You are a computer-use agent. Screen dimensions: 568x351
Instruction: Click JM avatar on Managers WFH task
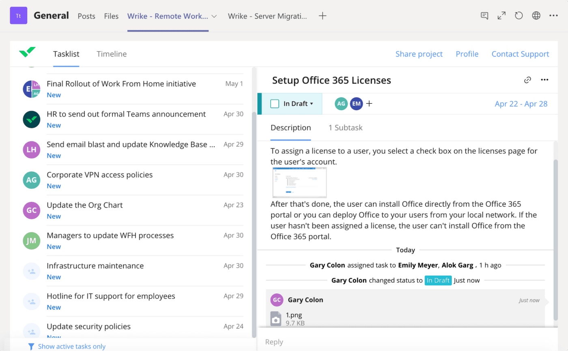coord(32,241)
